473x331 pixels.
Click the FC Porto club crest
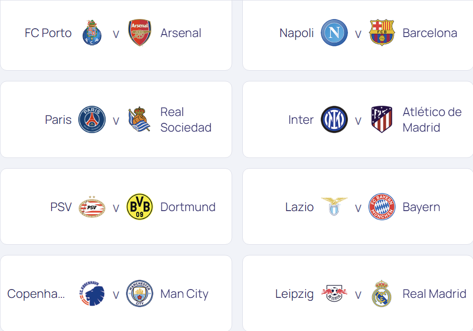(91, 33)
